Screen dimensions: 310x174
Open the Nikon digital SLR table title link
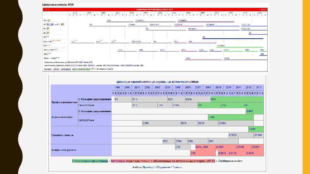pyautogui.click(x=157, y=82)
